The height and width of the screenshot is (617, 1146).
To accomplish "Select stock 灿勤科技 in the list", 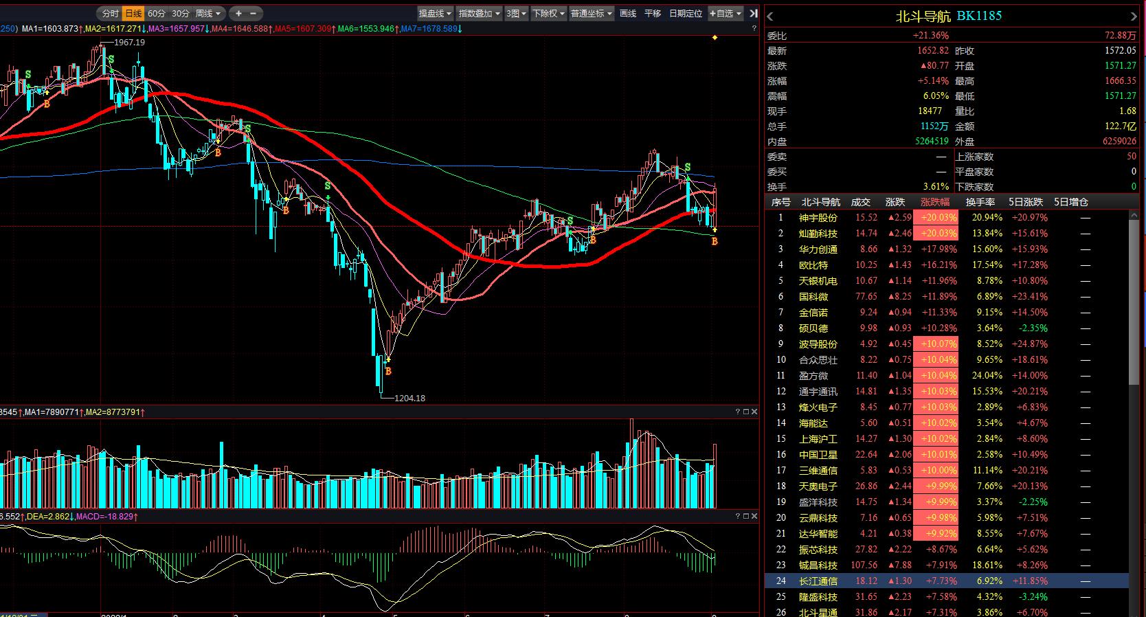I will pos(818,234).
